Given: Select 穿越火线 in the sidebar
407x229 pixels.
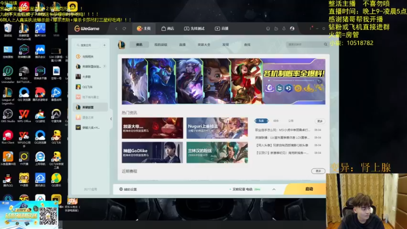Looking at the screenshot, I should [90, 128].
